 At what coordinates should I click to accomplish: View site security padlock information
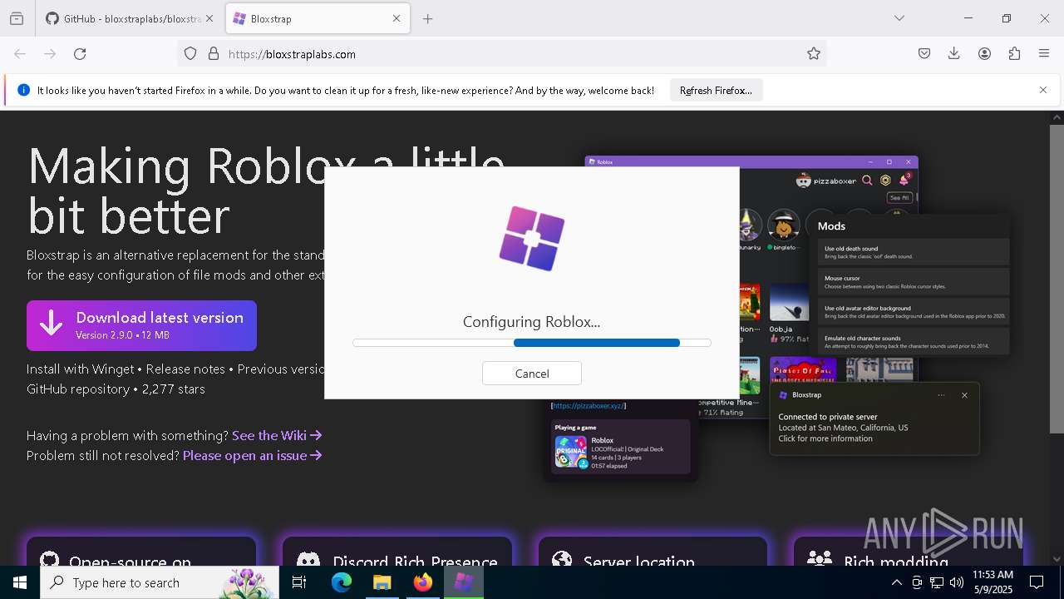(x=214, y=54)
